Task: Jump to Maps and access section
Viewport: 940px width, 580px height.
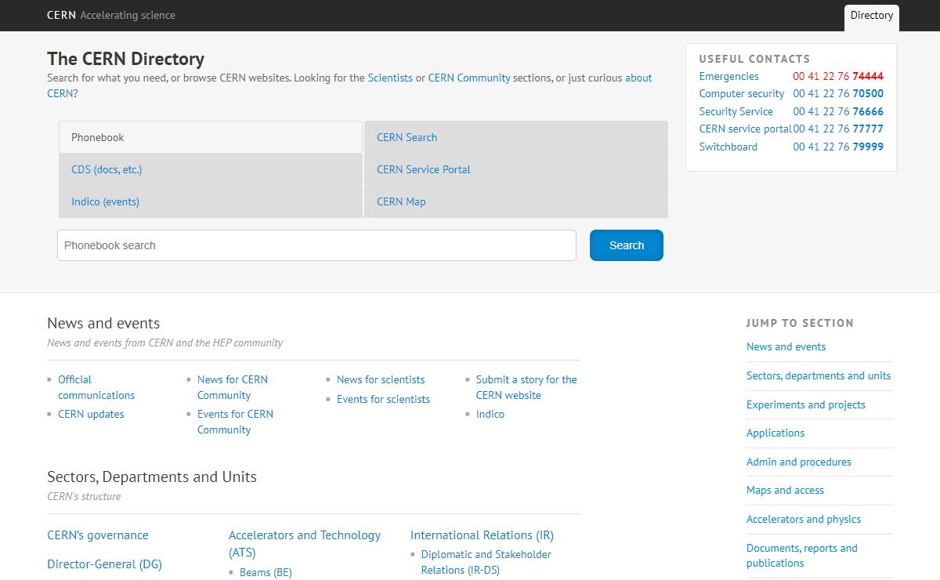Action: click(x=785, y=490)
